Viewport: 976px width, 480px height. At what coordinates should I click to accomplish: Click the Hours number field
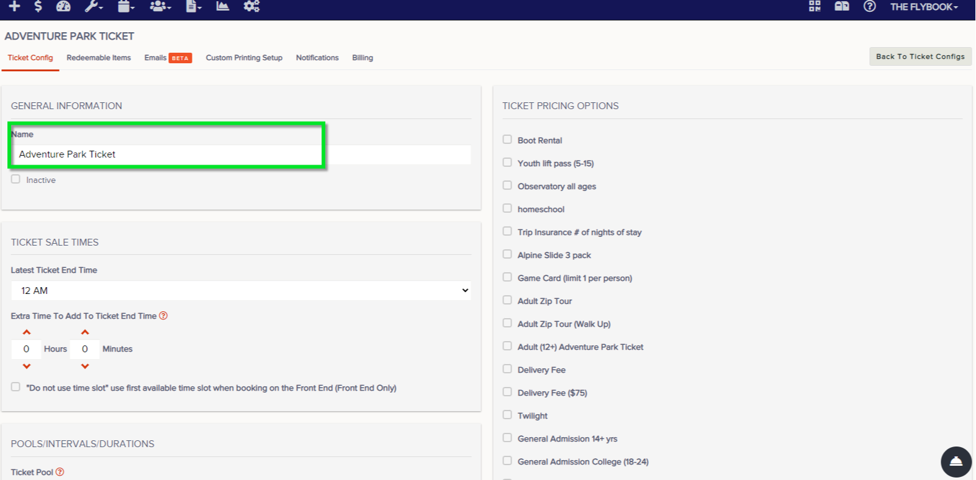(x=26, y=349)
